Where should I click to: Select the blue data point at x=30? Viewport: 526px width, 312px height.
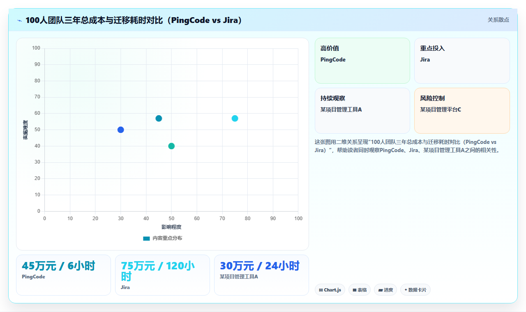120,130
